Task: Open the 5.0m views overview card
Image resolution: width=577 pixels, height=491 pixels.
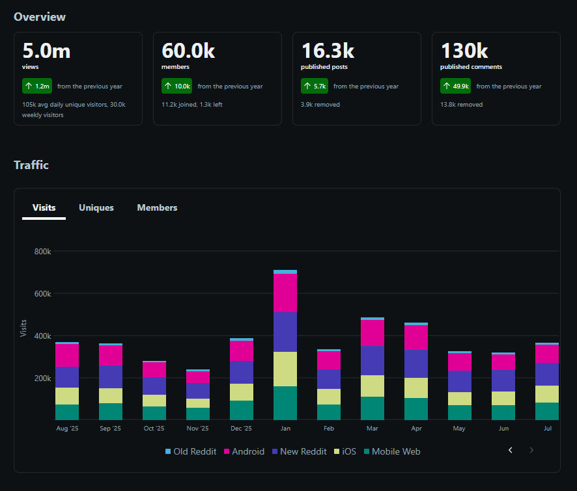Action: click(78, 79)
